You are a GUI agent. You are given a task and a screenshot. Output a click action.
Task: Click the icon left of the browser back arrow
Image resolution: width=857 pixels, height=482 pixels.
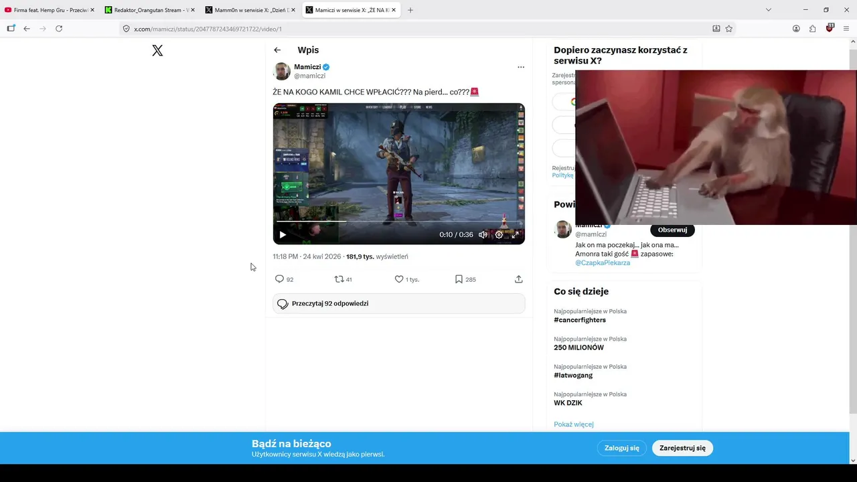click(x=11, y=29)
